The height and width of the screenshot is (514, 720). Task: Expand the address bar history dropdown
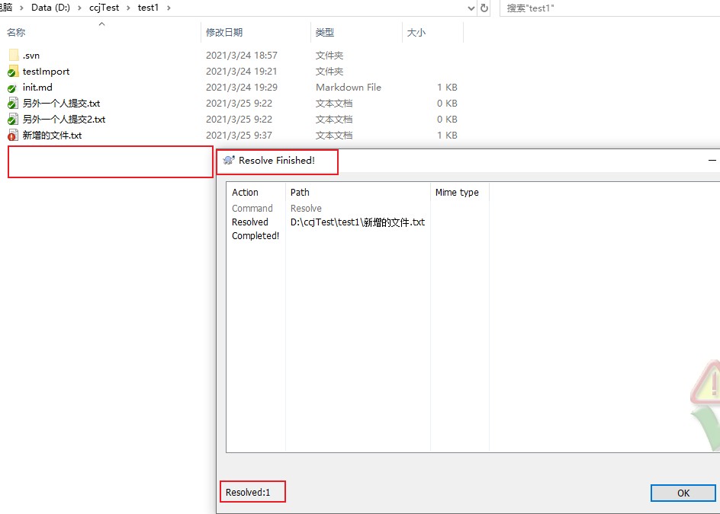471,8
